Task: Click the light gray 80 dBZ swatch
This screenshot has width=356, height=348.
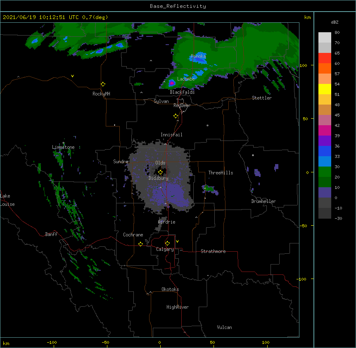Action: coord(325,38)
